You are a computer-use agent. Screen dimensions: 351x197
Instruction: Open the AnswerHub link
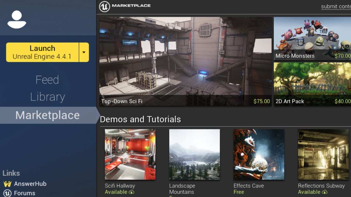[30, 184]
